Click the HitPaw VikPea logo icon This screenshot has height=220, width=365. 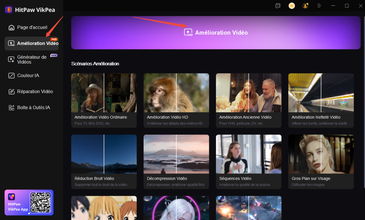(9, 10)
